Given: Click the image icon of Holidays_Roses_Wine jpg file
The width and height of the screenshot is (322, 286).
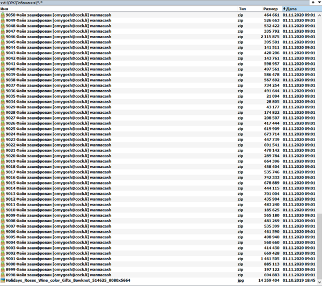Looking at the screenshot, I should pyautogui.click(x=3, y=281).
